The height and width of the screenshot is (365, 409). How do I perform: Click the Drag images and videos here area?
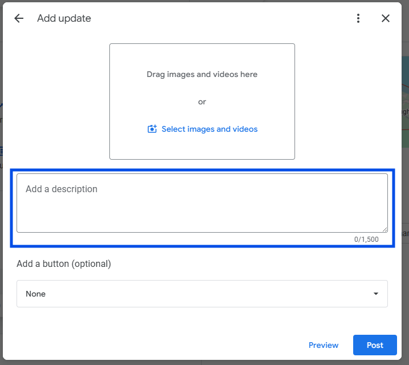tap(202, 74)
